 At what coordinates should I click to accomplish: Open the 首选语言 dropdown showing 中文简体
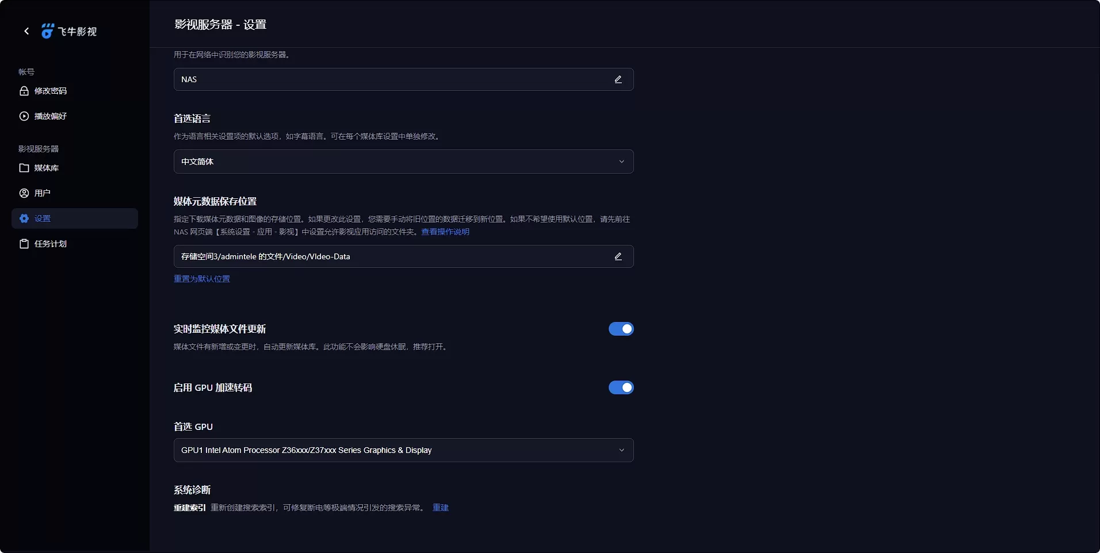(404, 162)
